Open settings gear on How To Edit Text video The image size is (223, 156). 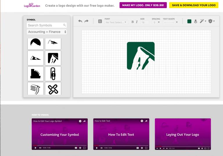pyautogui.click(x=142, y=148)
